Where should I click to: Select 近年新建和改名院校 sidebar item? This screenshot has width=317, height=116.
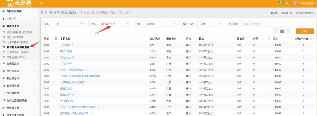[15, 42]
